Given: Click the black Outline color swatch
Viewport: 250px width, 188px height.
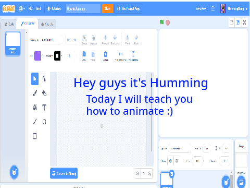Looking at the screenshot, I should tap(57, 56).
